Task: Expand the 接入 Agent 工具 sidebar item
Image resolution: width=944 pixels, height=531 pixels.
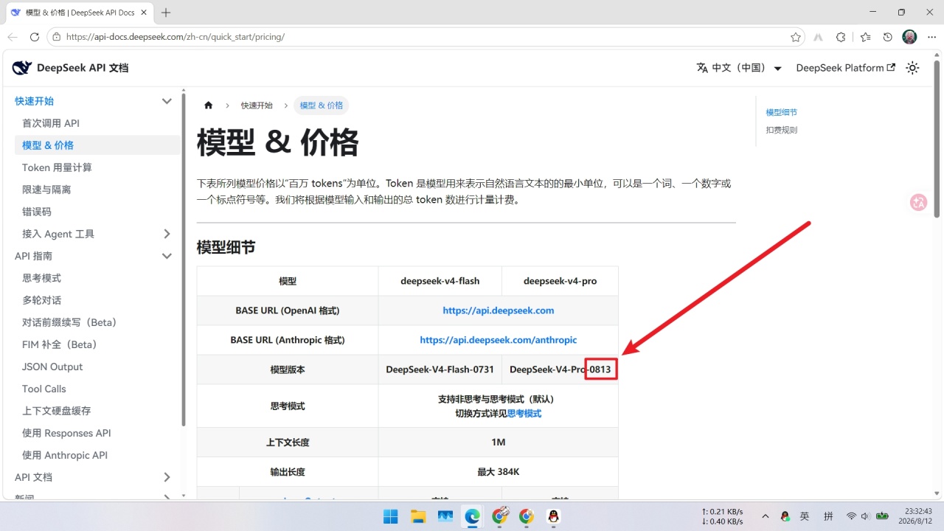Action: point(167,234)
